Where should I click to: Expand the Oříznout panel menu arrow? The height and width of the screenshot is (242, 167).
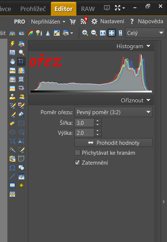[x=148, y=100]
